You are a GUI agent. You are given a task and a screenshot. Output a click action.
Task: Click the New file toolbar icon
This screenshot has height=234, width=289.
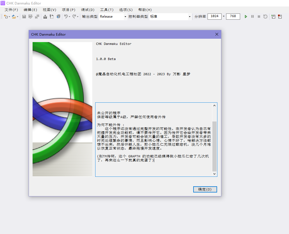point(6,17)
